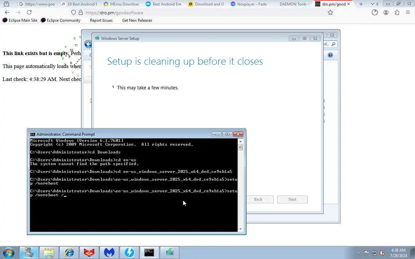Click the Explorer window help icon
Image resolution: width=415 pixels, height=259 pixels.
coord(330,55)
